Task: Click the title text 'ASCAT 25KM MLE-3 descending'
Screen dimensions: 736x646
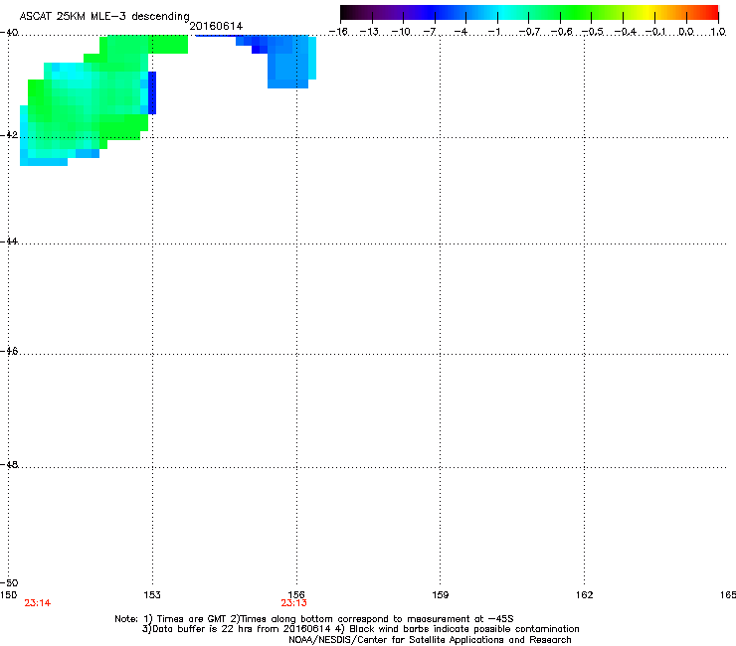Action: click(104, 17)
